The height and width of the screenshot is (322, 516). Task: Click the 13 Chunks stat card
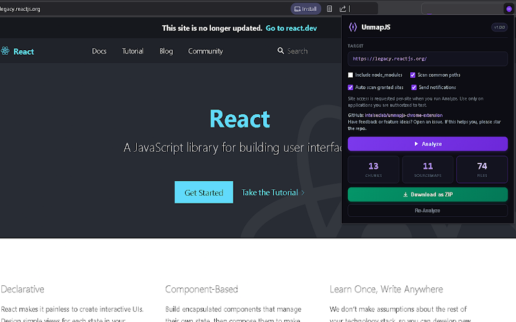point(373,169)
